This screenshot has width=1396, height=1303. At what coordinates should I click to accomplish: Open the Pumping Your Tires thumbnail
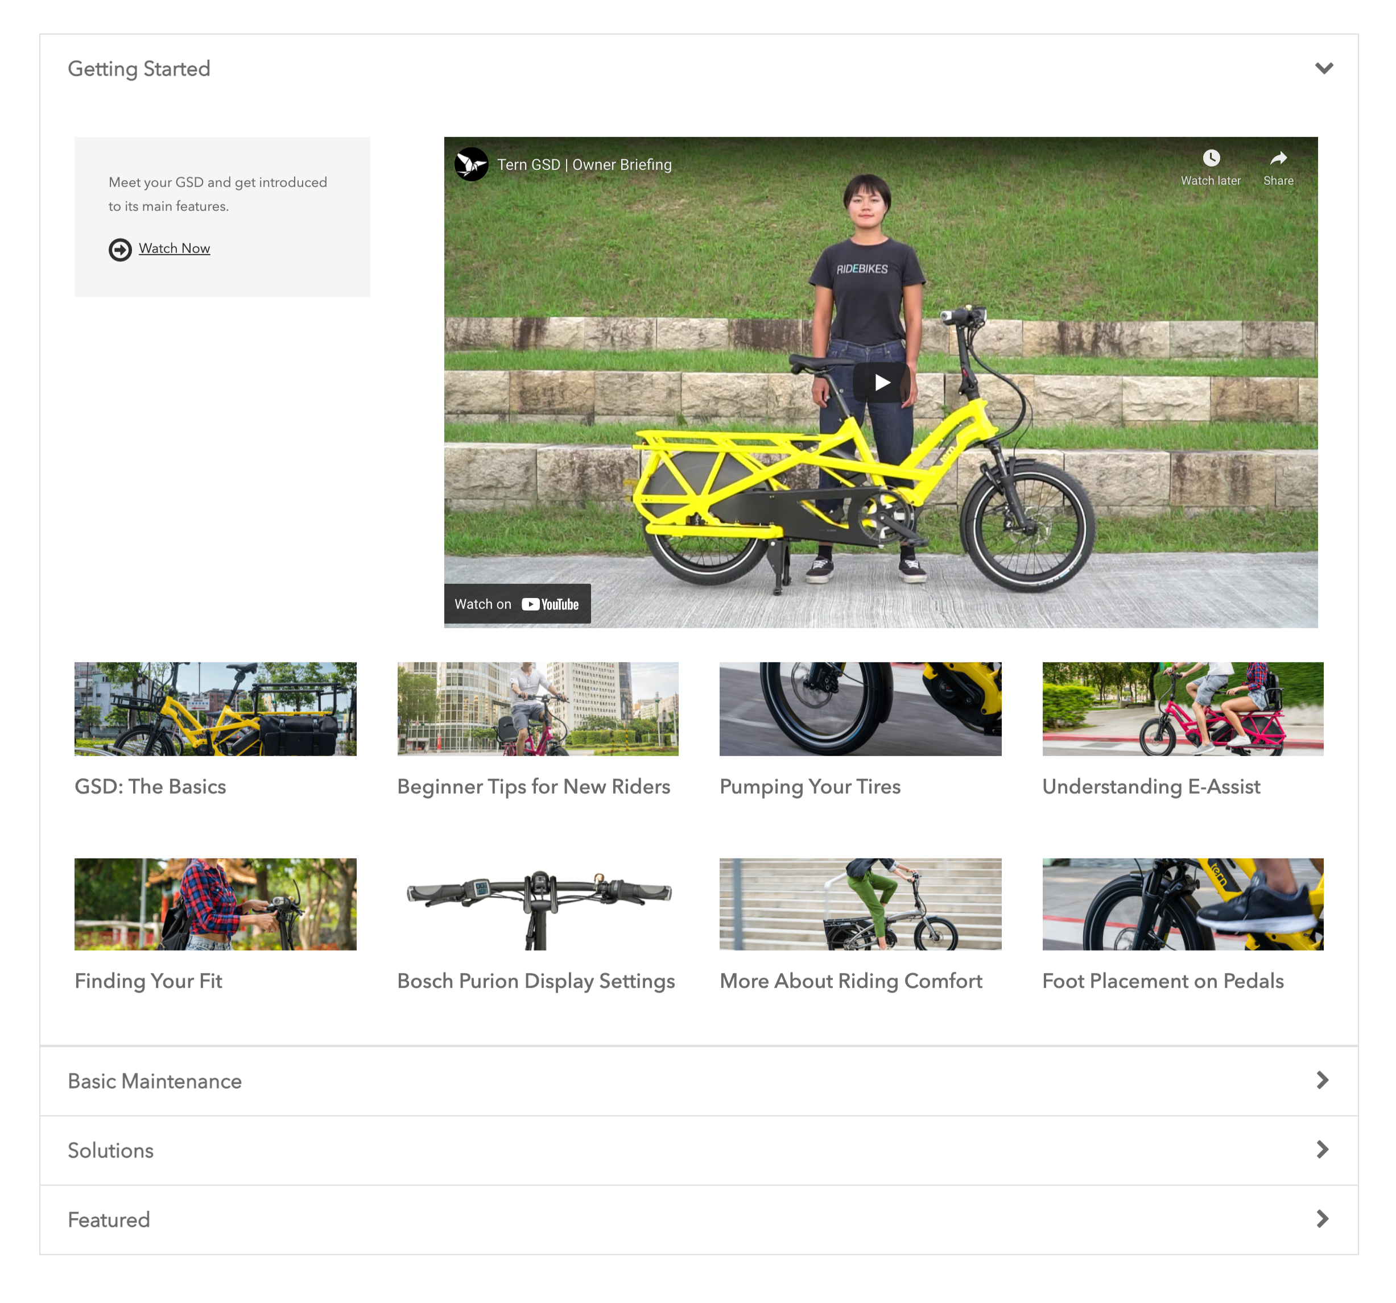point(860,709)
